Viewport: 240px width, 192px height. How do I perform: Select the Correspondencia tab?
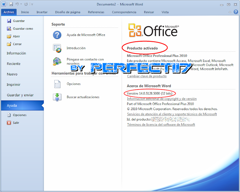click(x=124, y=12)
